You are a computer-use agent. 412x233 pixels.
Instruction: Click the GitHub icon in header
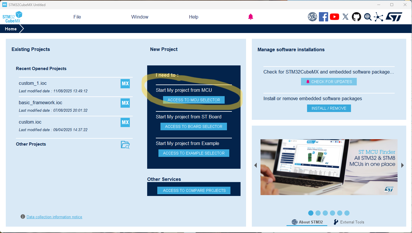[356, 17]
